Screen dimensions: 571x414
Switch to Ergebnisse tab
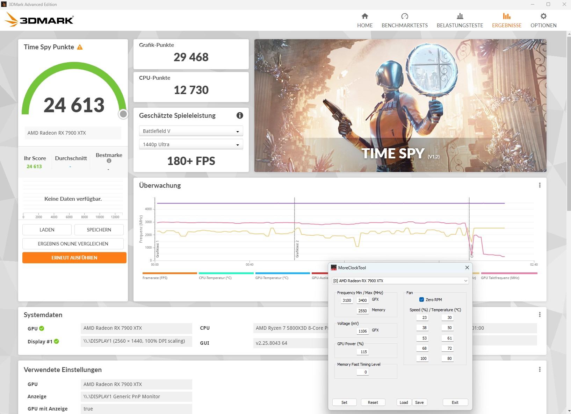click(x=507, y=20)
